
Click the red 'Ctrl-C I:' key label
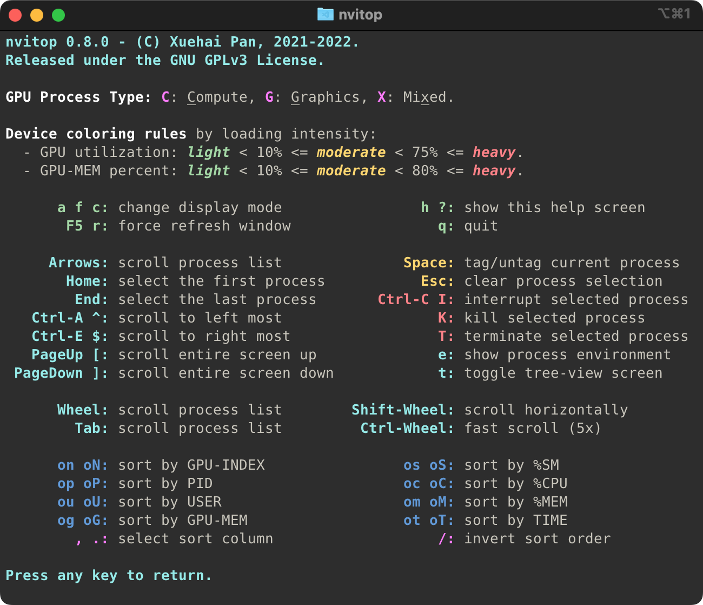pyautogui.click(x=416, y=299)
